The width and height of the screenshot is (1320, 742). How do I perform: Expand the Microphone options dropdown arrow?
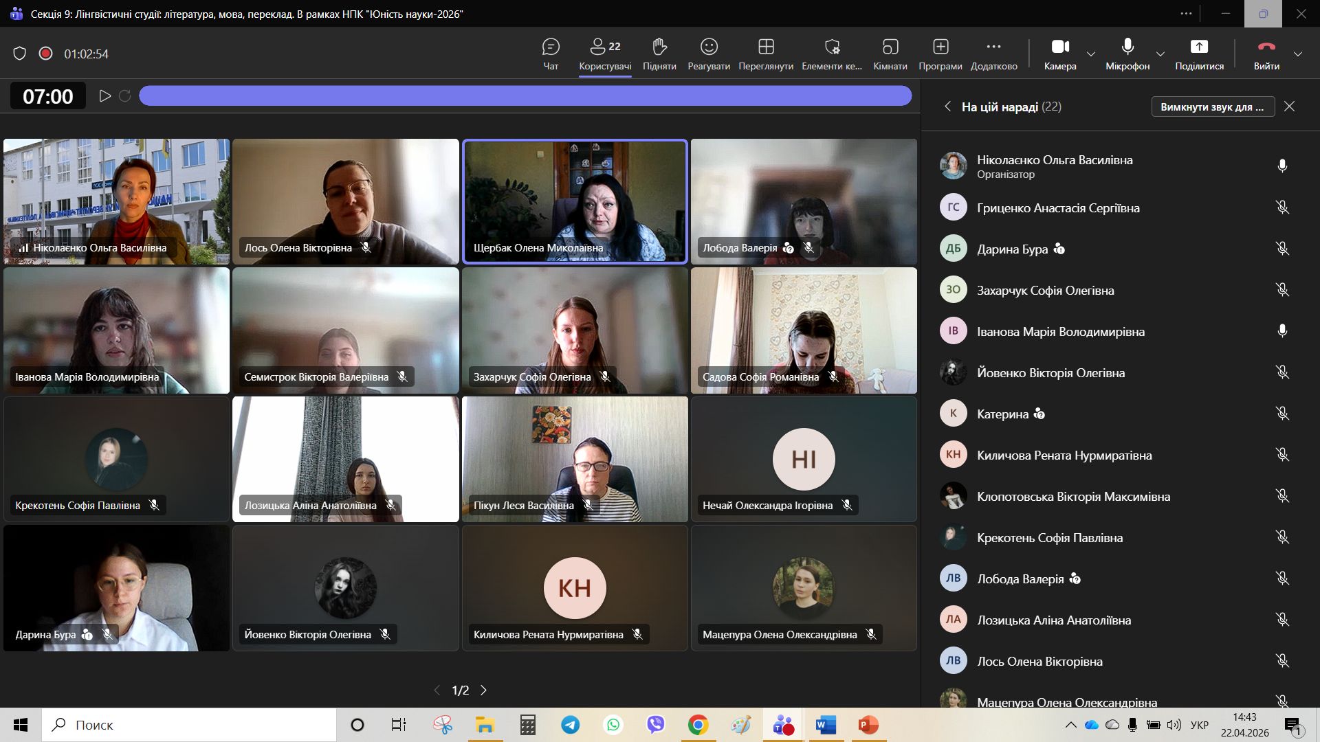[x=1160, y=54]
